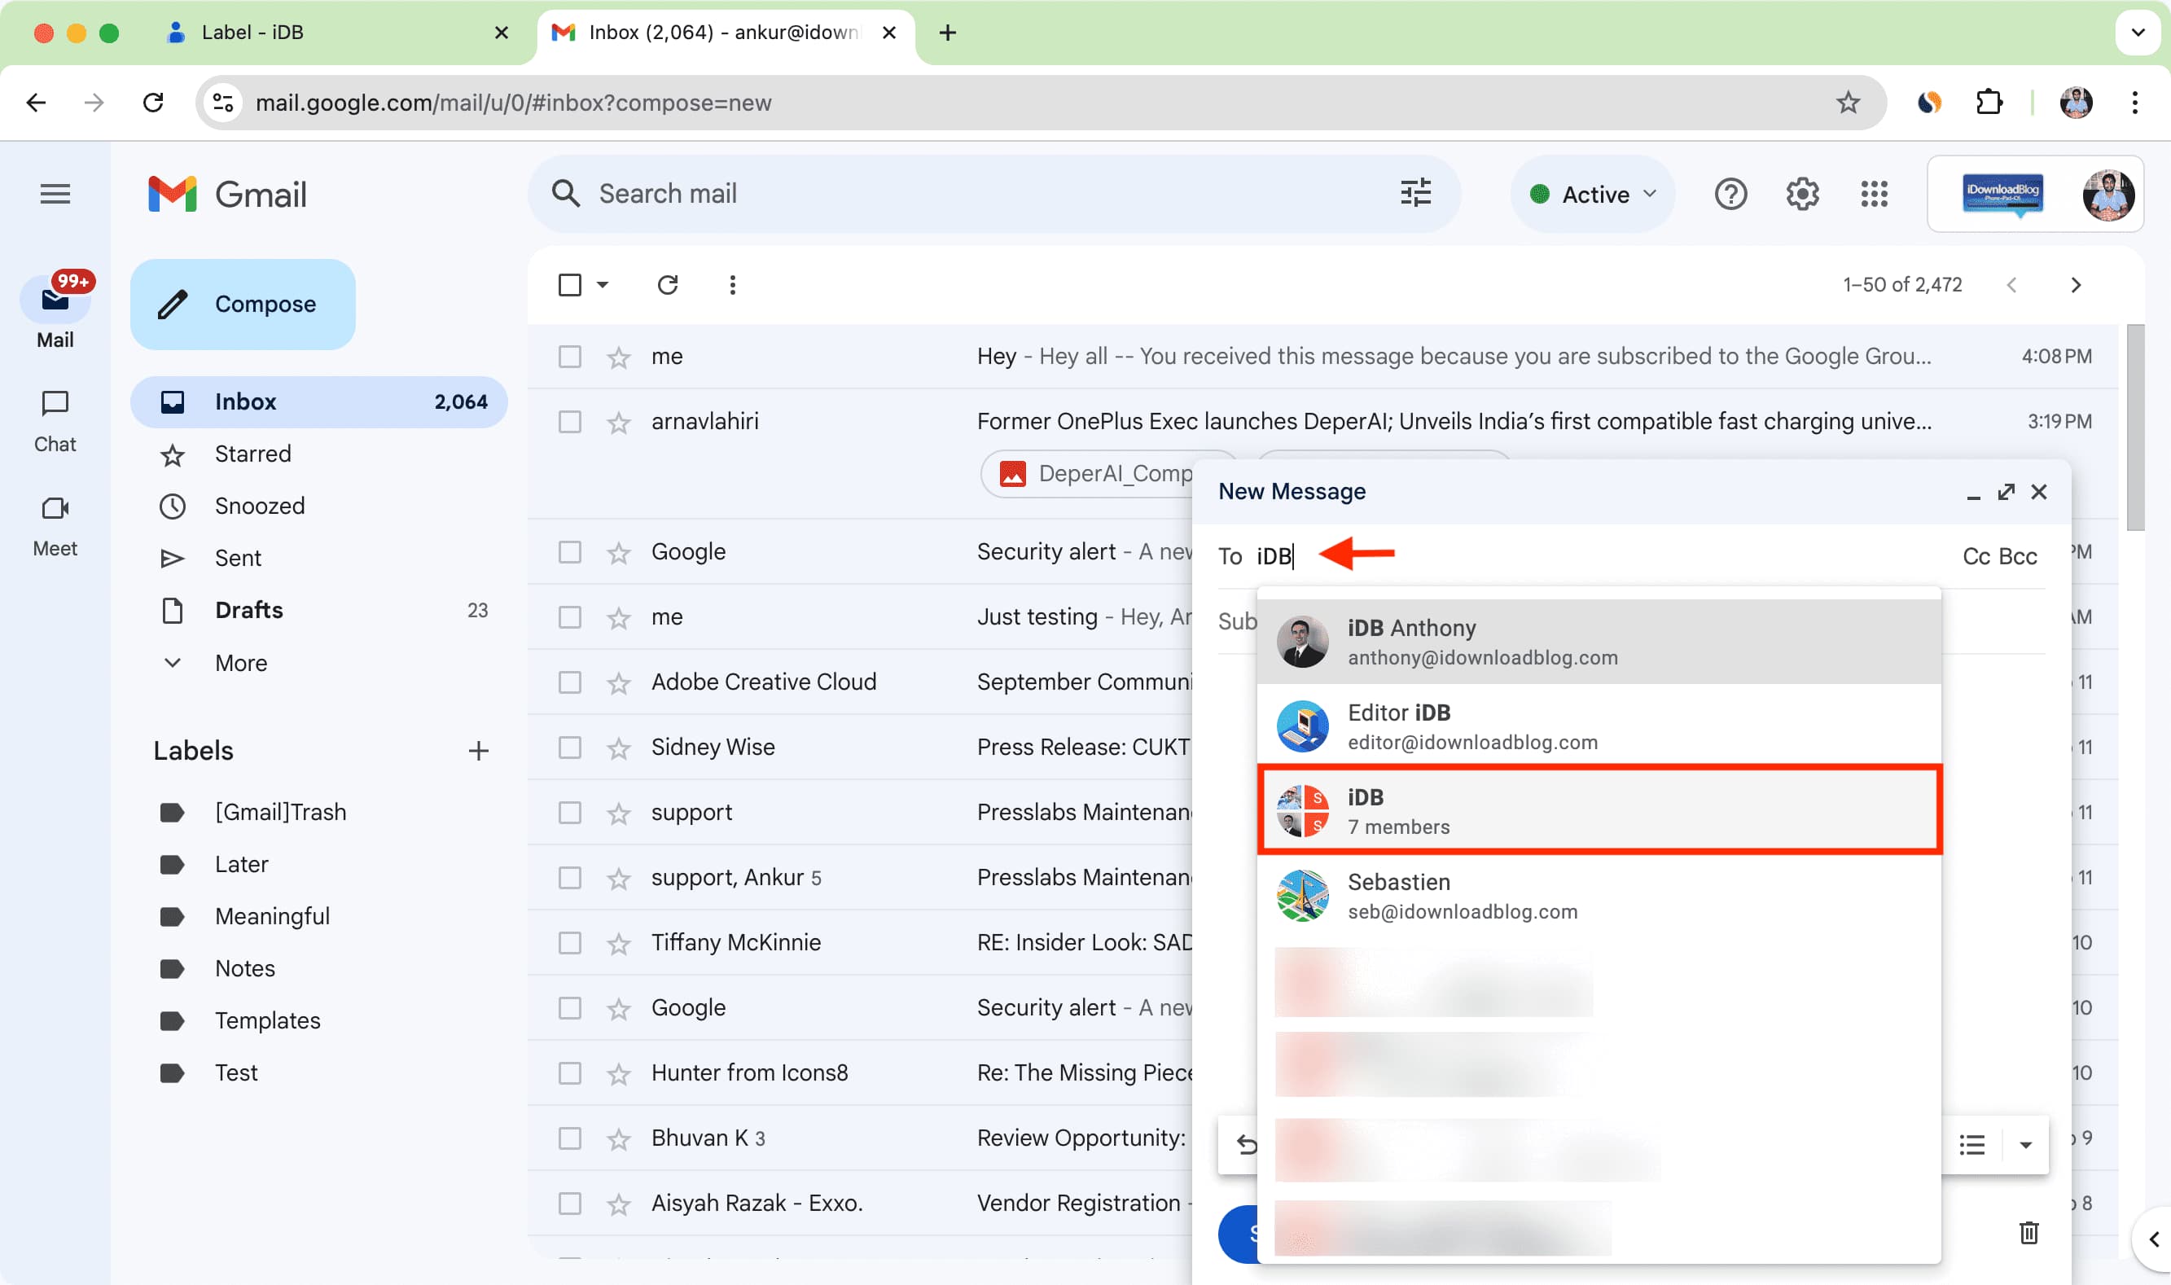This screenshot has height=1285, width=2171.
Task: Star the Adobe Creative Cloud email
Action: coord(618,683)
